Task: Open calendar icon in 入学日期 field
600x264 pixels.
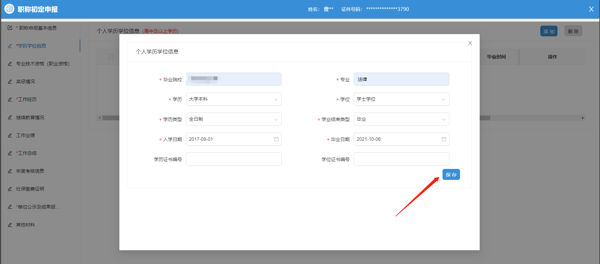Action: pos(276,139)
